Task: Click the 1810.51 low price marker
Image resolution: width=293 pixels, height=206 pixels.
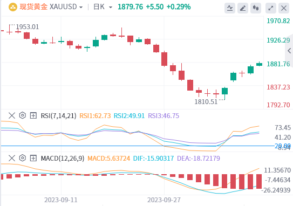Action: tap(206, 102)
